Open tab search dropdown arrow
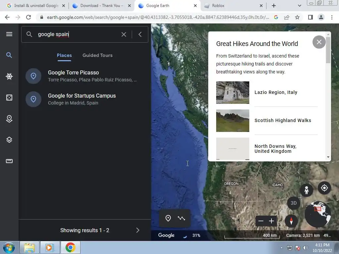 point(299,6)
